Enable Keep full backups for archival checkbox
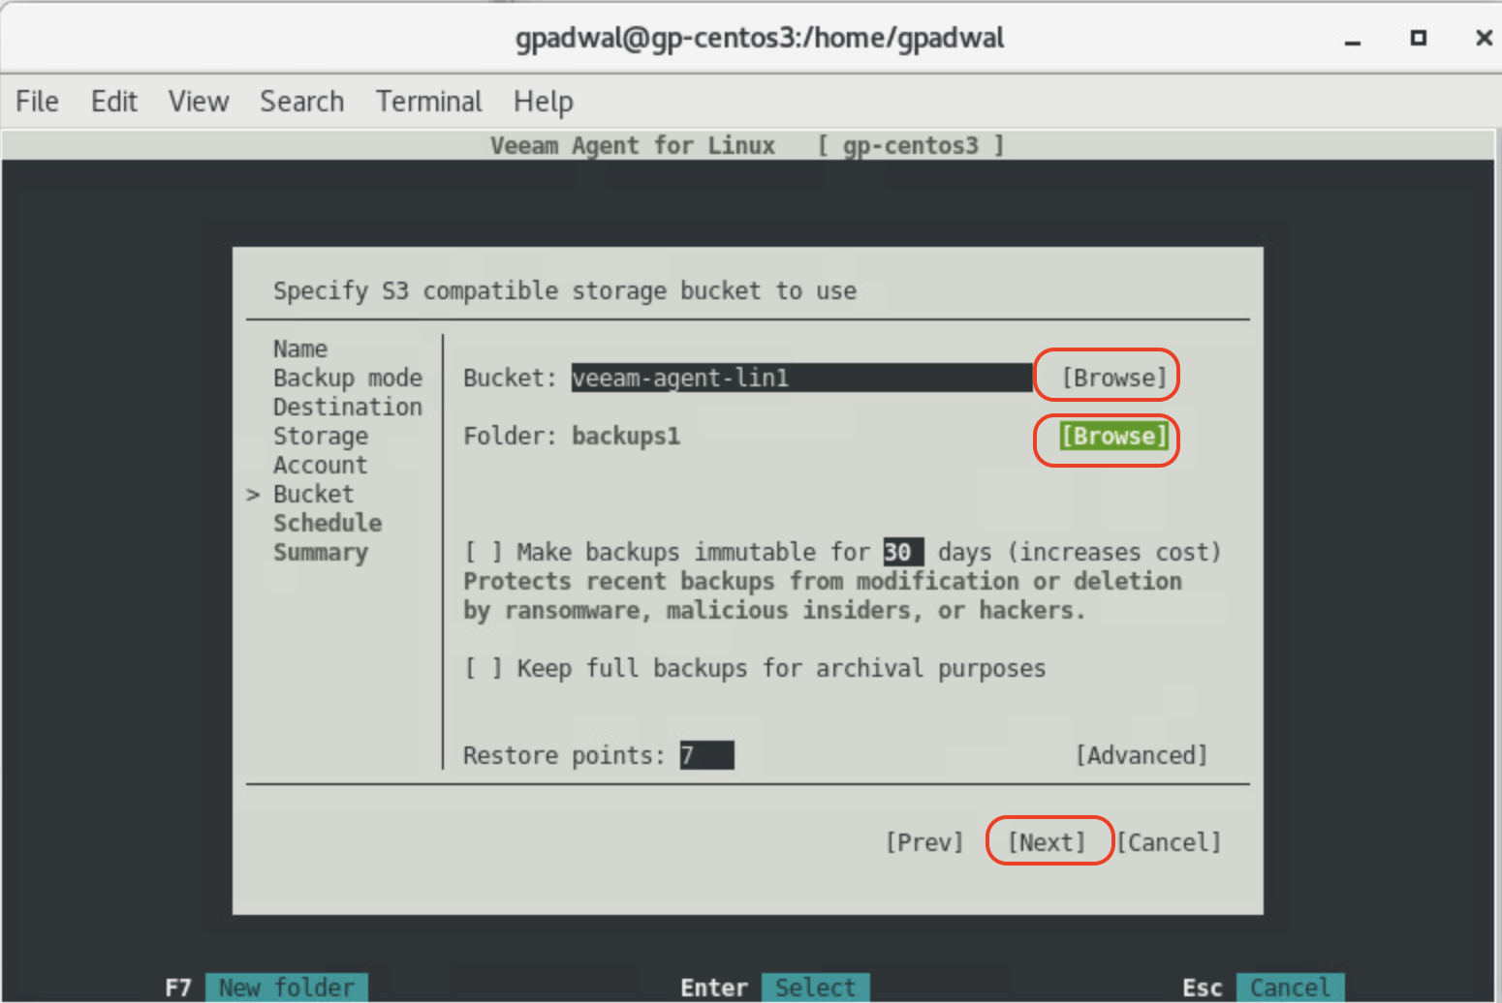The image size is (1502, 1003). pos(484,668)
